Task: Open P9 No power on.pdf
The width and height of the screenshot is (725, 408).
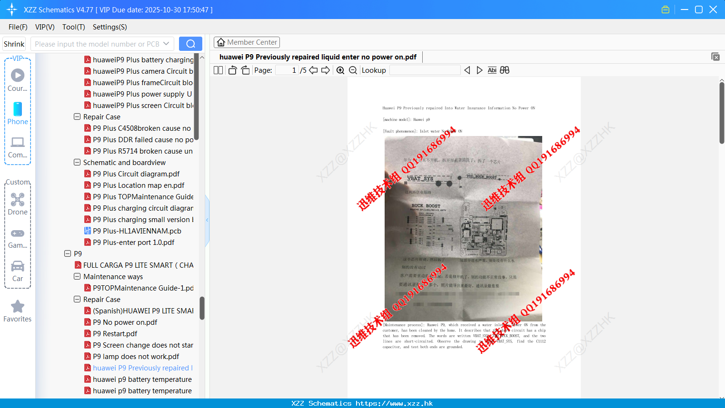Action: tap(125, 322)
